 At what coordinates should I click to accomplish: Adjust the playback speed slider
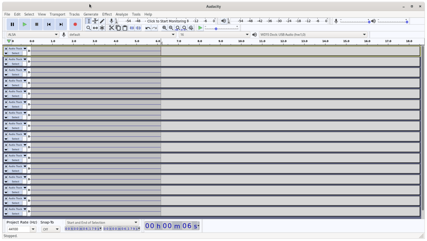pyautogui.click(x=222, y=28)
